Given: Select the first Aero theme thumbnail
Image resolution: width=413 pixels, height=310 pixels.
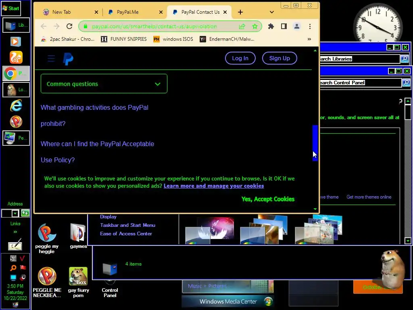Looking at the screenshot, I should [x=210, y=230].
